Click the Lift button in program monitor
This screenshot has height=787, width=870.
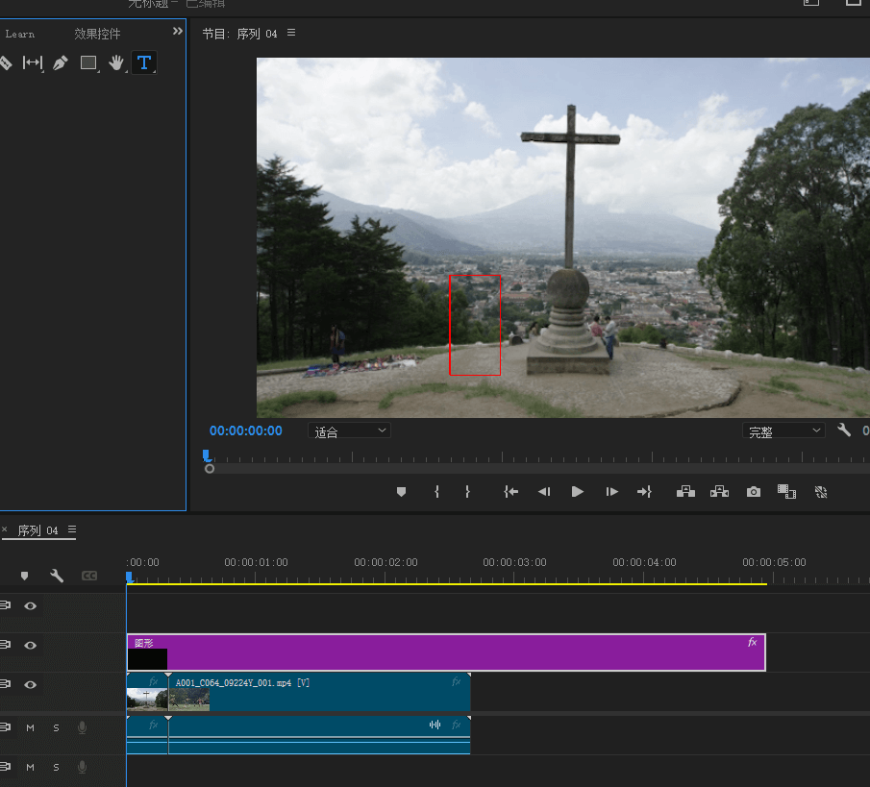(x=685, y=492)
